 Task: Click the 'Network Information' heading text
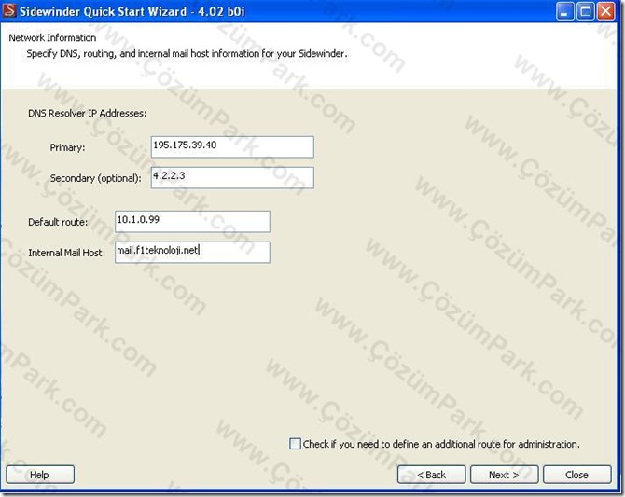52,38
